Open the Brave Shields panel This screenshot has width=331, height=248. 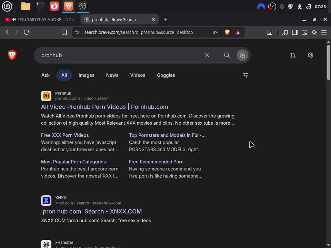click(x=227, y=32)
